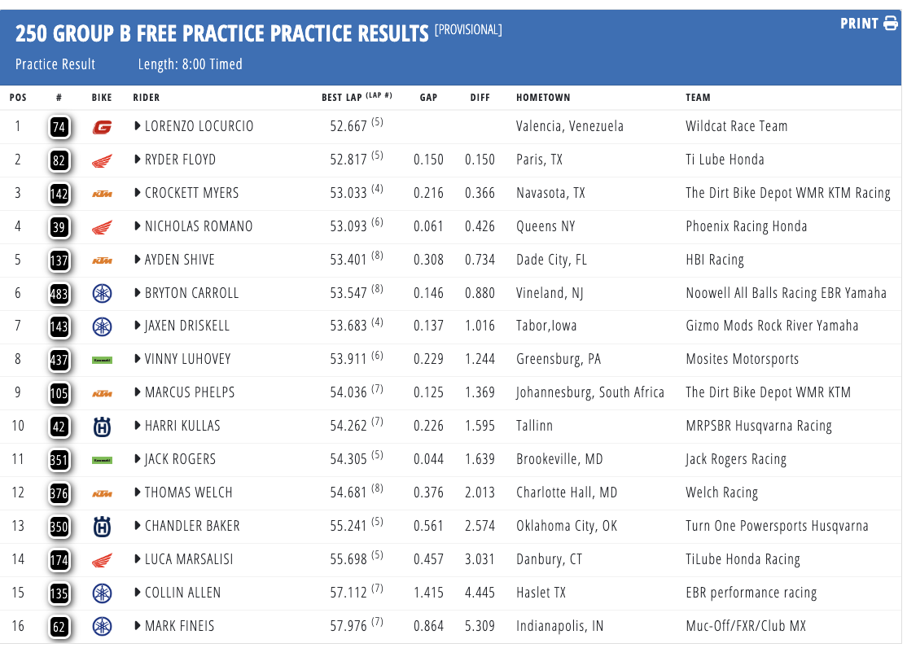The image size is (907, 661).
Task: Expand rider details for Lorenzo Locurcio
Action: click(138, 127)
